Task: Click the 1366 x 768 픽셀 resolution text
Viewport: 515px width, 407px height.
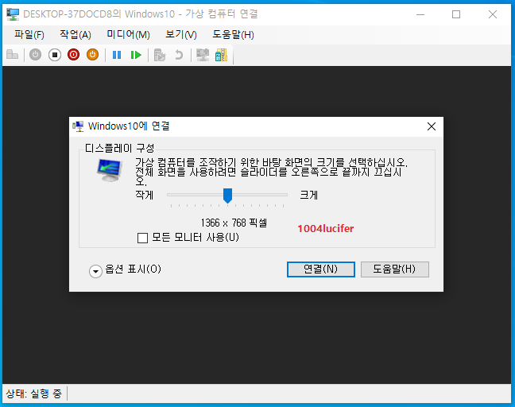Action: tap(234, 223)
